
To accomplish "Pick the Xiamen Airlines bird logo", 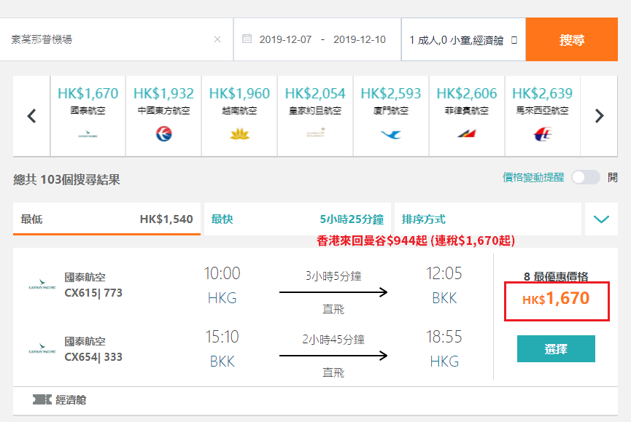I will 391,134.
